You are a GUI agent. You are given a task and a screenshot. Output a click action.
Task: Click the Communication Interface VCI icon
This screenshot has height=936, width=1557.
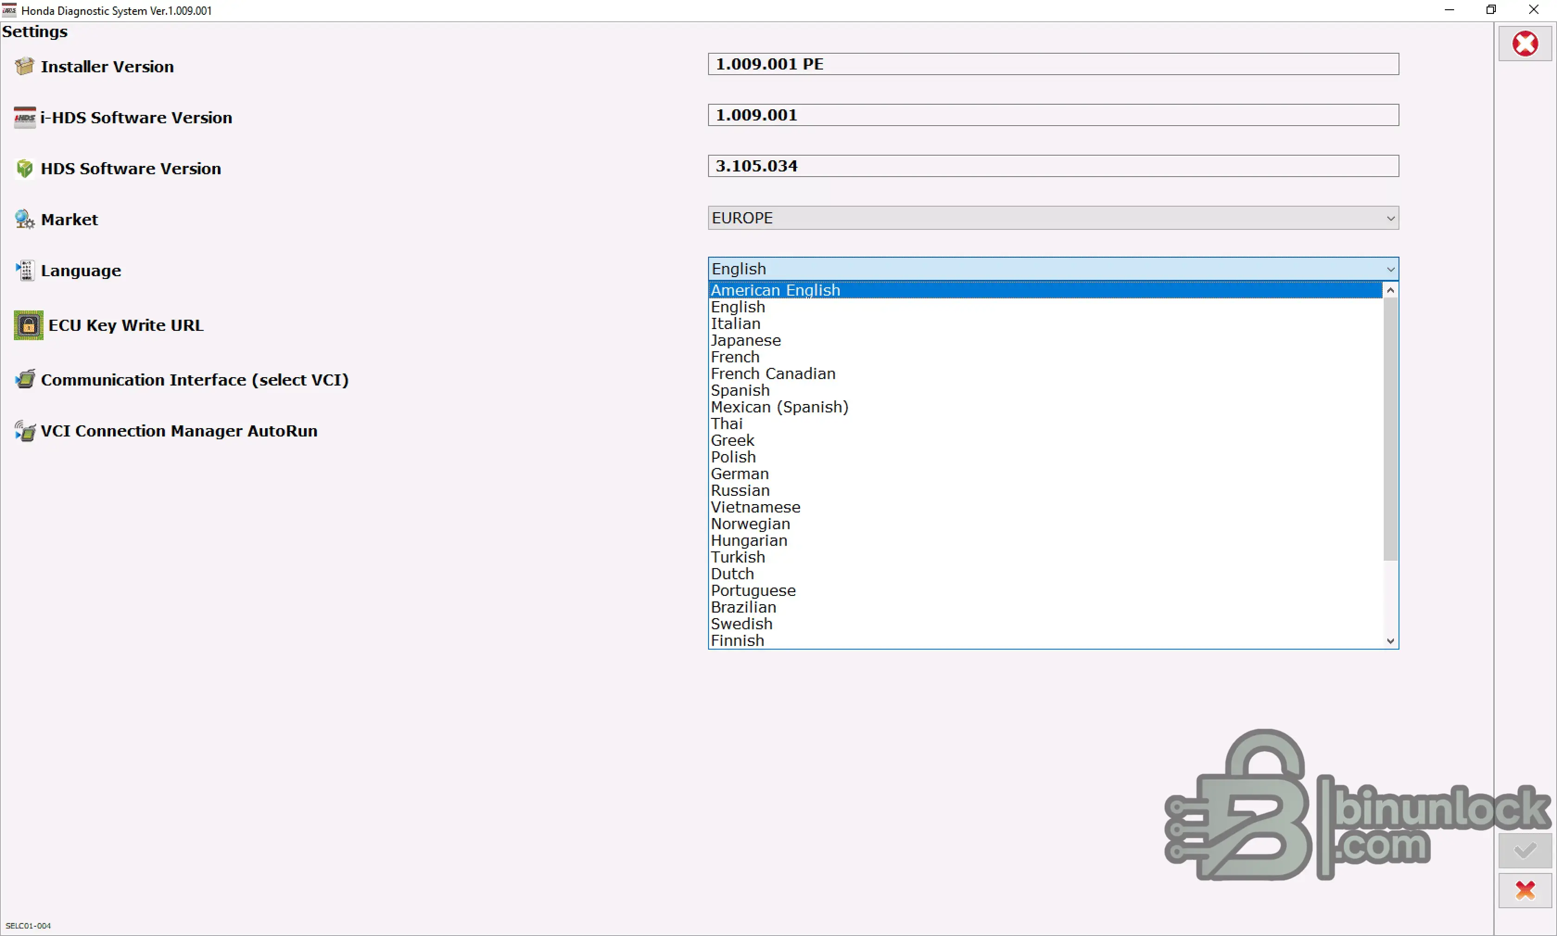tap(25, 379)
